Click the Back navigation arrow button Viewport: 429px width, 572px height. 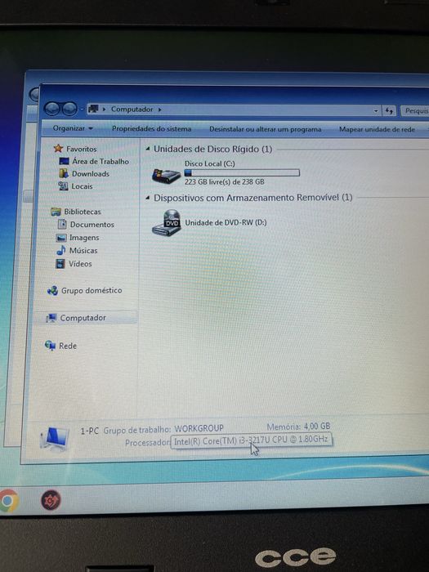tap(52, 109)
